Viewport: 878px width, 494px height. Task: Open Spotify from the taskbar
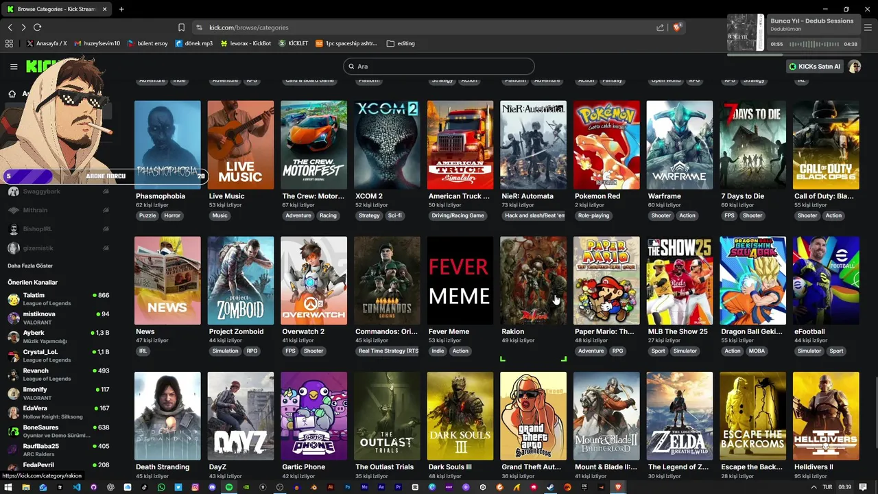tap(229, 487)
